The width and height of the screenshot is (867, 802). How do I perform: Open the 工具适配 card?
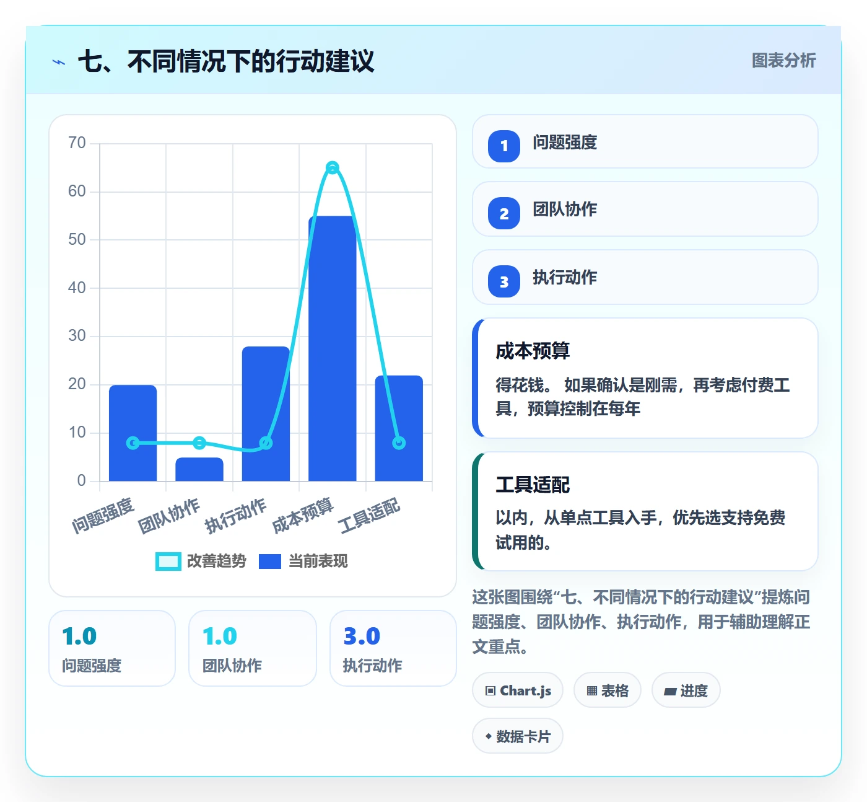(645, 511)
